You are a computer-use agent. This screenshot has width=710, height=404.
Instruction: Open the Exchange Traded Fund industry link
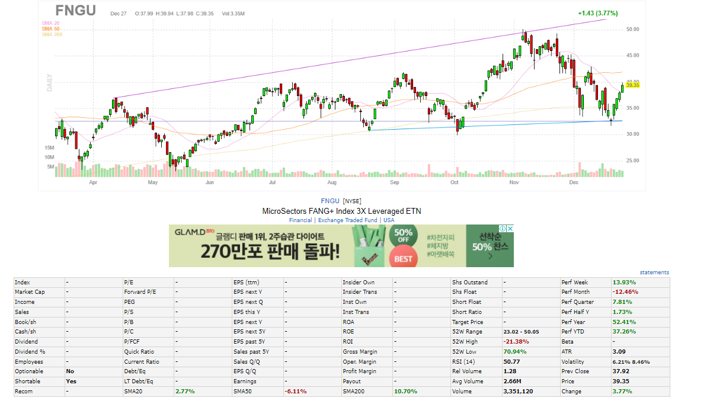pos(347,220)
